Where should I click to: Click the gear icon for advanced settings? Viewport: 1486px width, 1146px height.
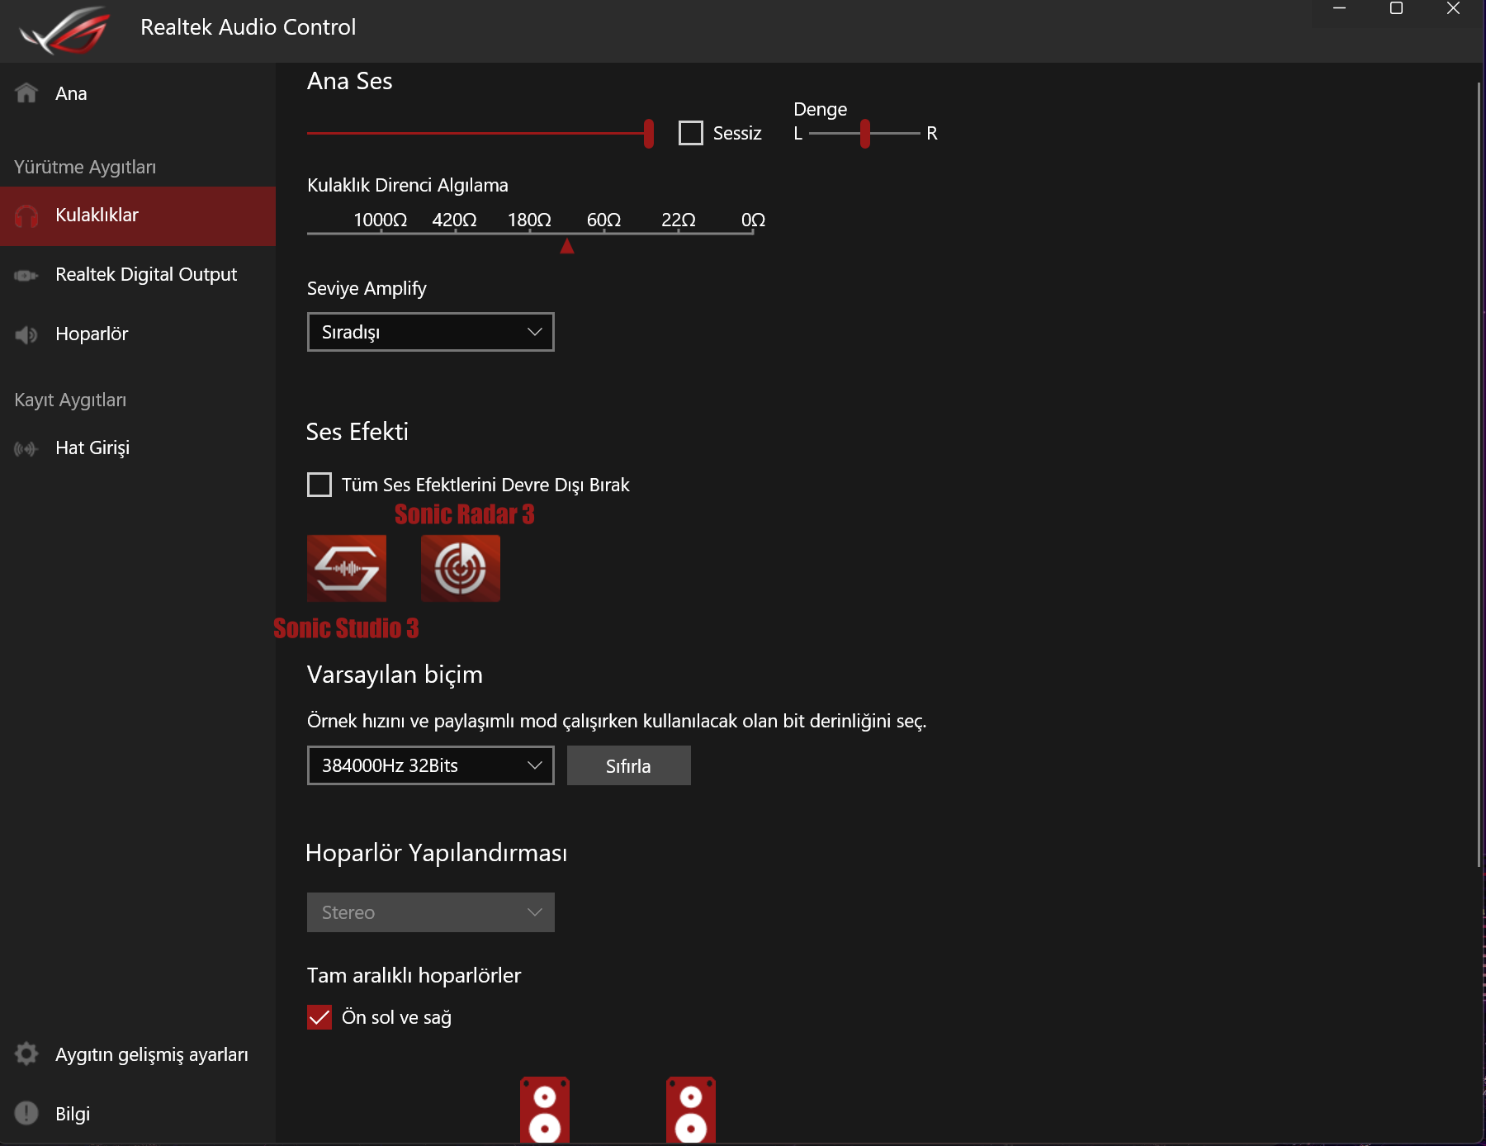26,1054
